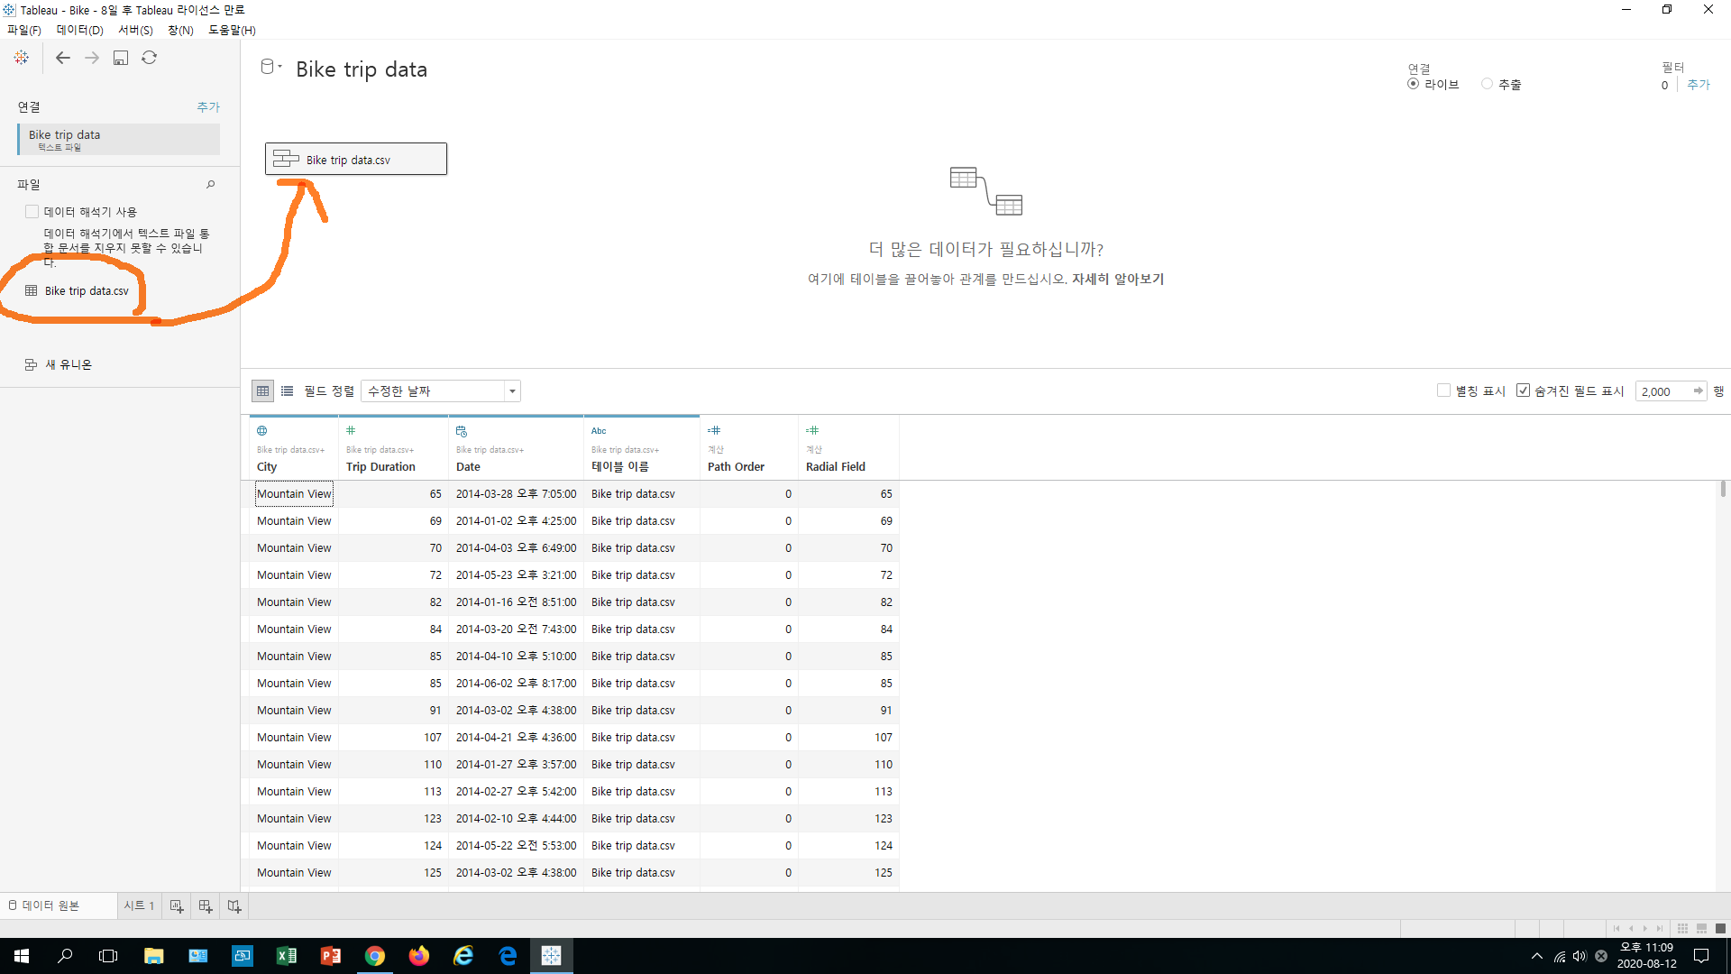Open the 창(N) menu
The width and height of the screenshot is (1731, 974).
click(x=180, y=30)
